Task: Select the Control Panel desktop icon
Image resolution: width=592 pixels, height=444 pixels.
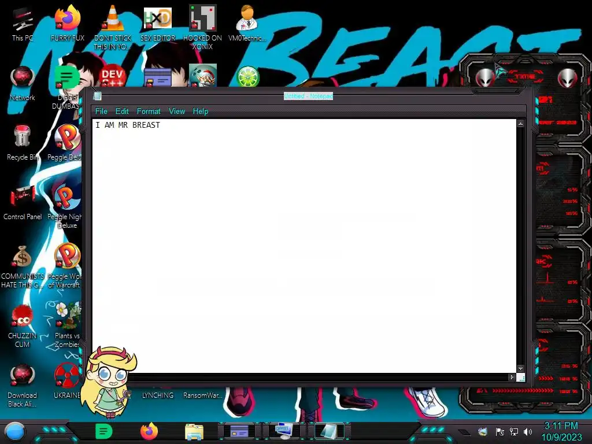Action: pos(23,202)
